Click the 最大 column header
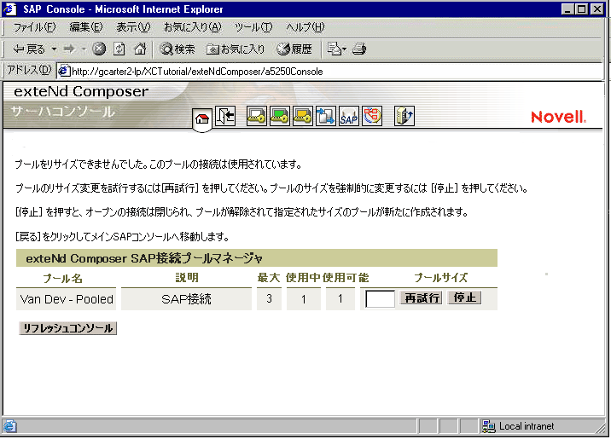Image resolution: width=611 pixels, height=439 pixels. pyautogui.click(x=269, y=278)
